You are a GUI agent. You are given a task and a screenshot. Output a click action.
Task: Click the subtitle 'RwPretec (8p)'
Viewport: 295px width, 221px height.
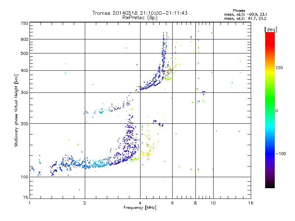click(x=140, y=18)
